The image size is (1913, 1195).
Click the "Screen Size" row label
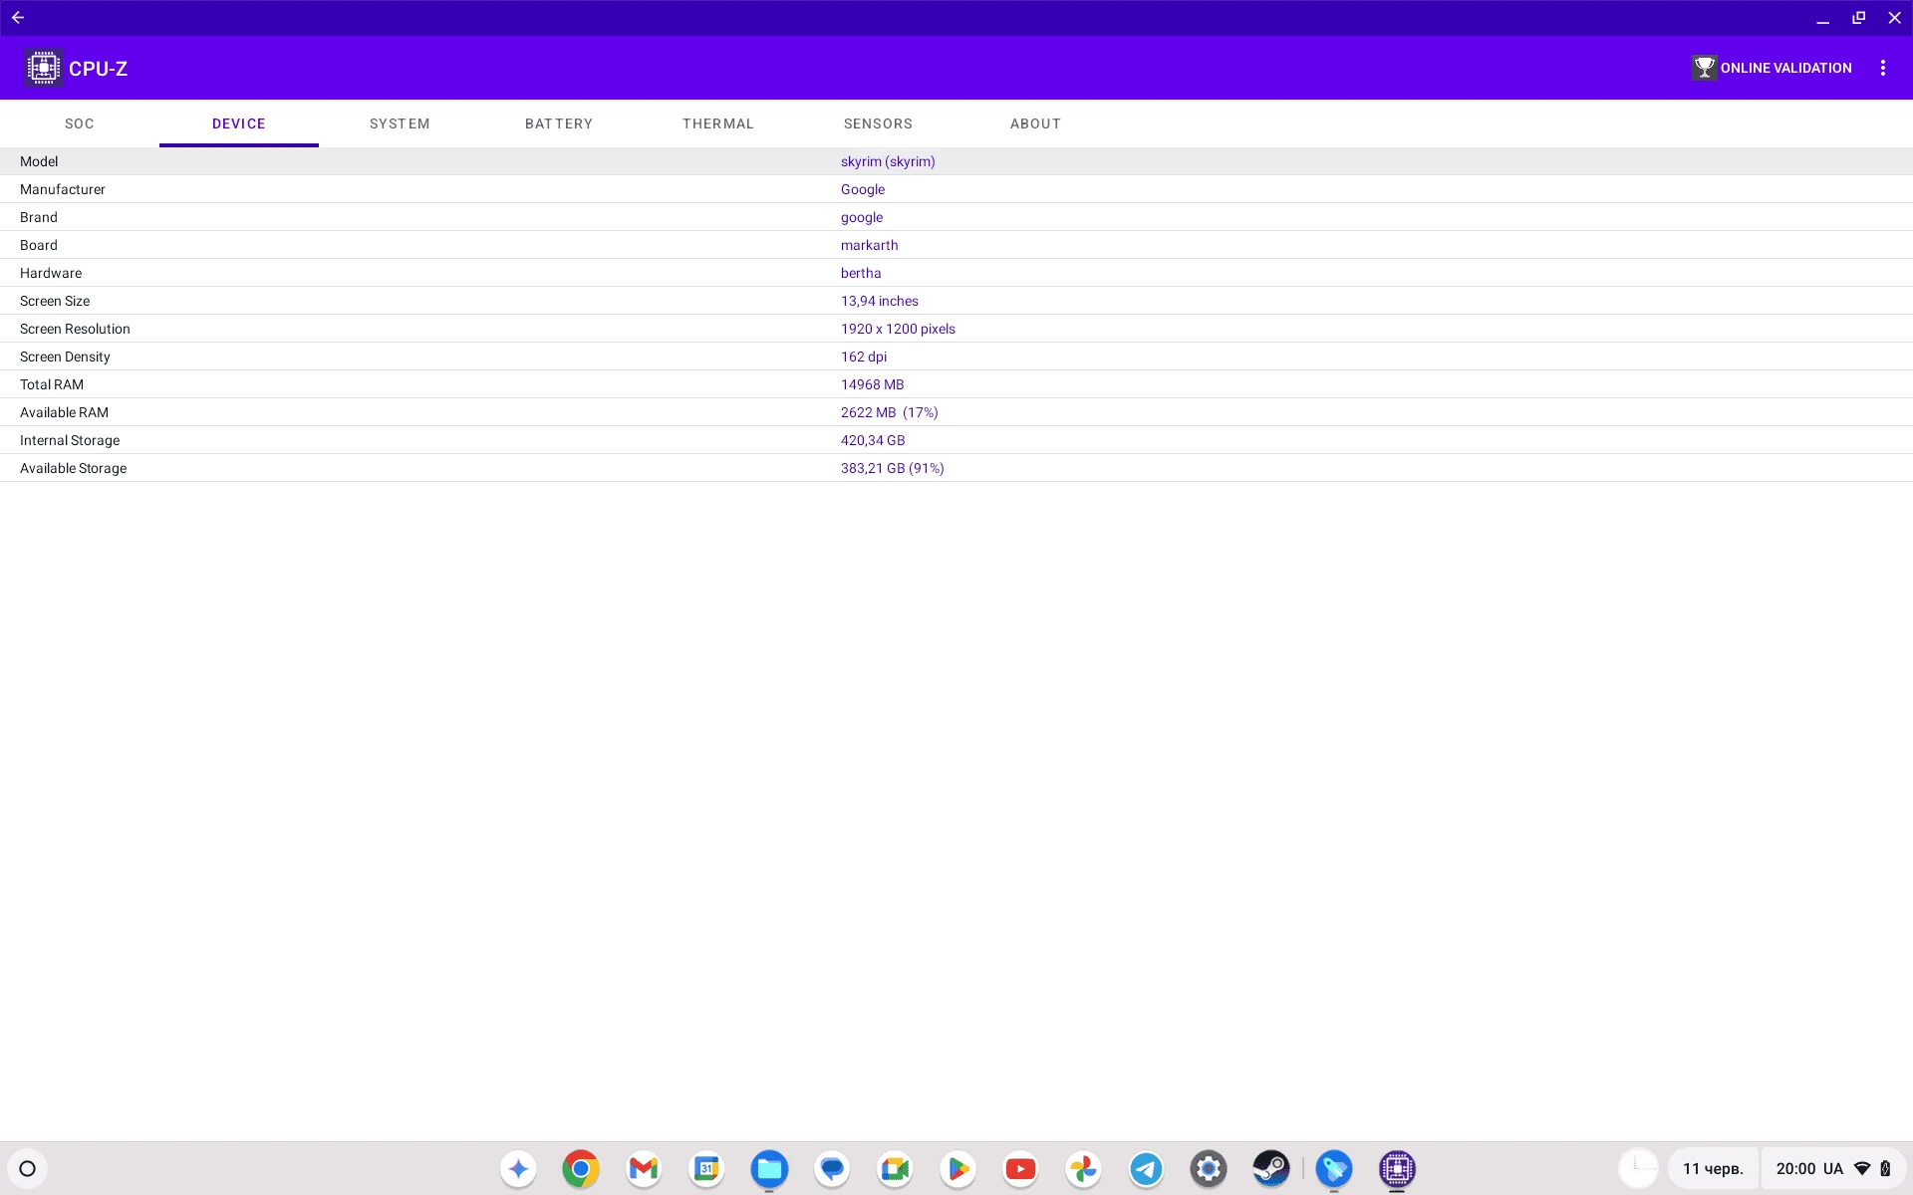tap(55, 301)
